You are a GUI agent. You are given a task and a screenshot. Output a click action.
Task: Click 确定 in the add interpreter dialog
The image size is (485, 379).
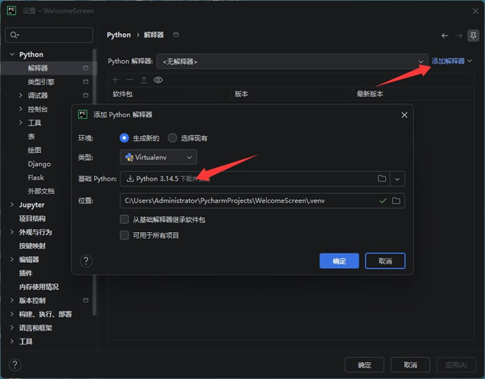(339, 261)
